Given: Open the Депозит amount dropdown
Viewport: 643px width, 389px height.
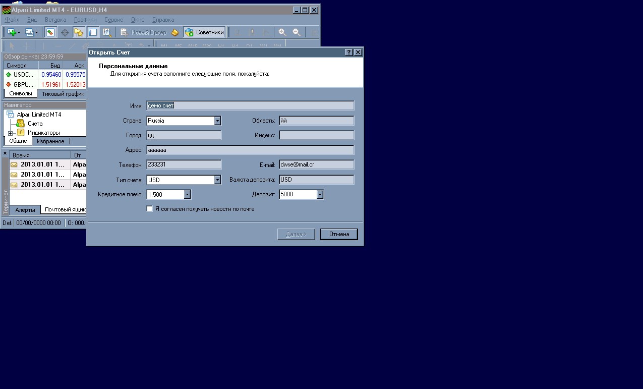Looking at the screenshot, I should click(x=320, y=194).
